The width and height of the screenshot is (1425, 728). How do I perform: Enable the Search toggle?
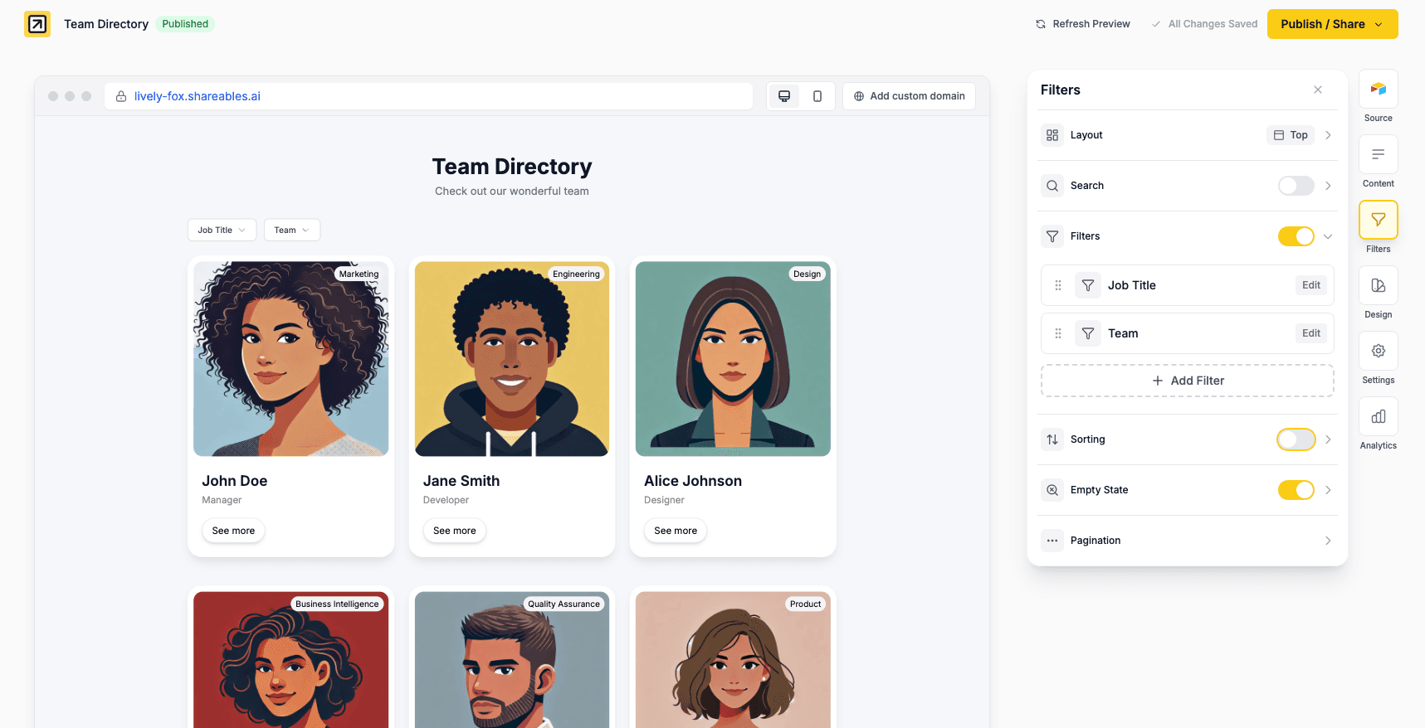tap(1296, 186)
